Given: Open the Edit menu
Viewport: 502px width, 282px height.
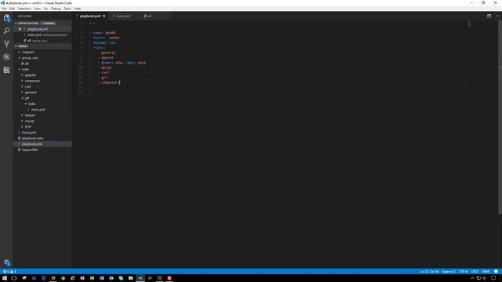Looking at the screenshot, I should (x=13, y=9).
